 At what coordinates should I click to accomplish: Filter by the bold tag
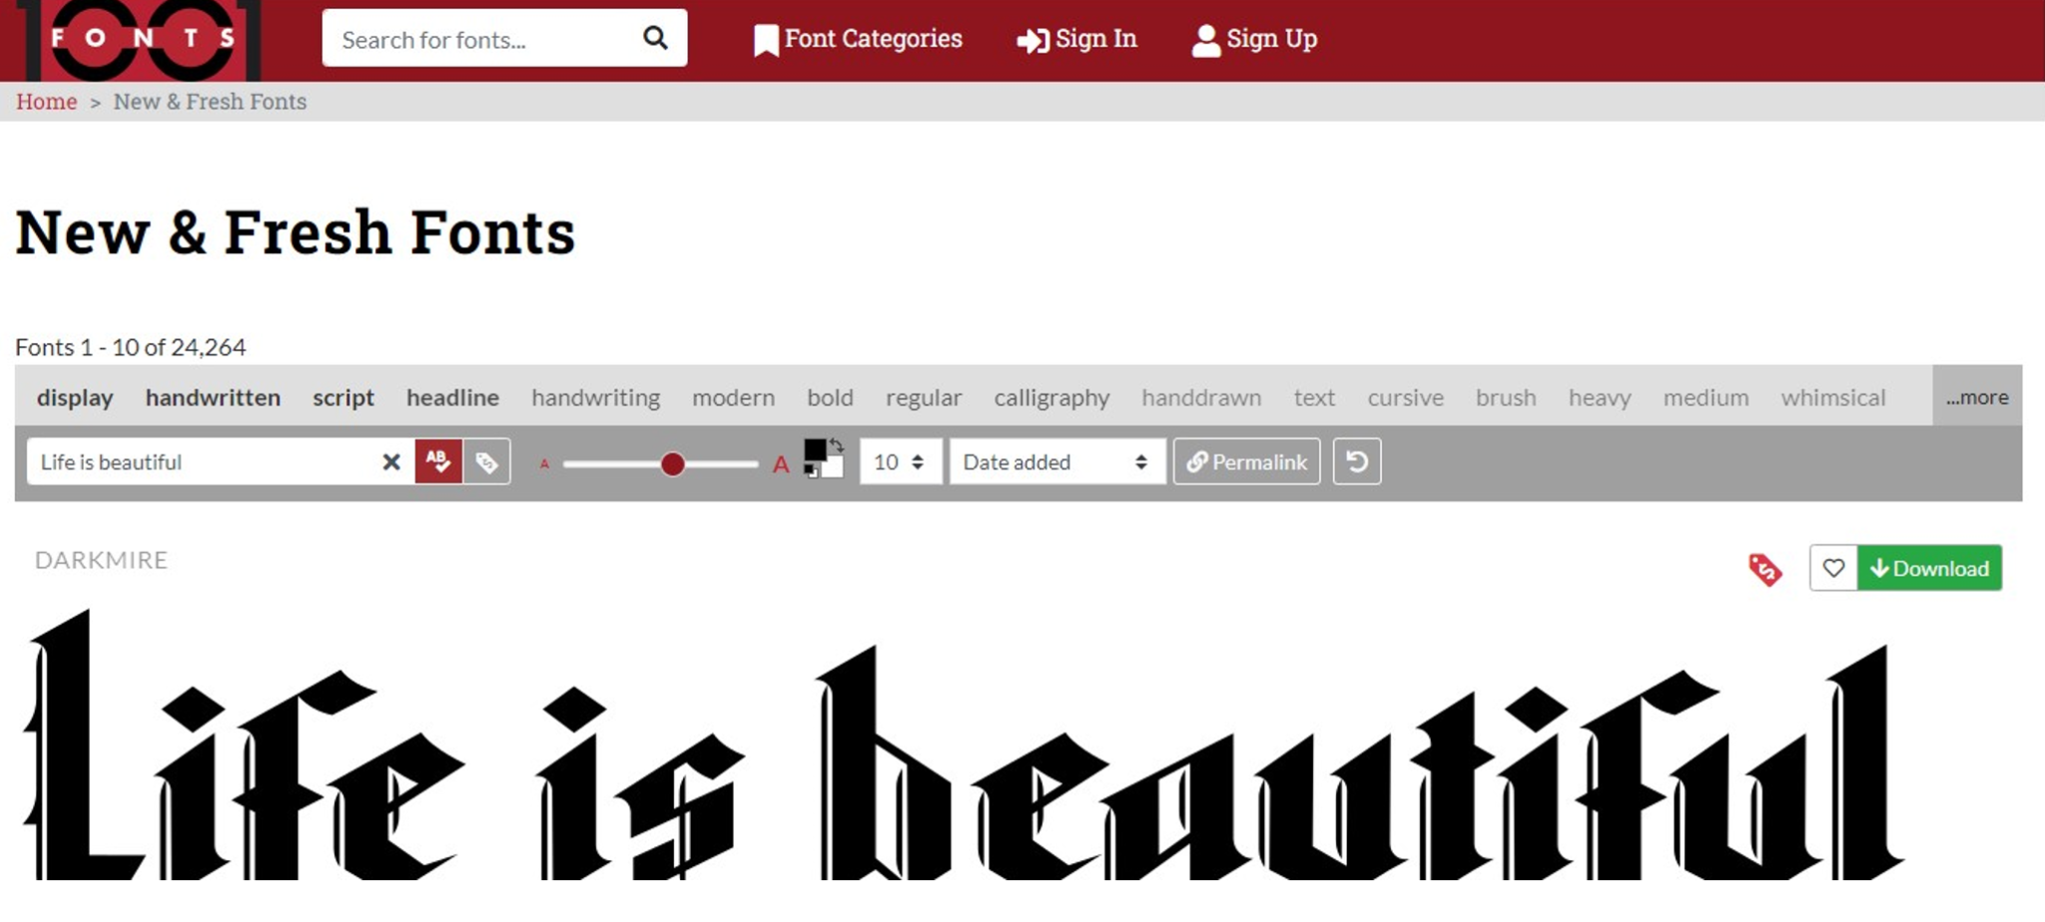tap(830, 397)
